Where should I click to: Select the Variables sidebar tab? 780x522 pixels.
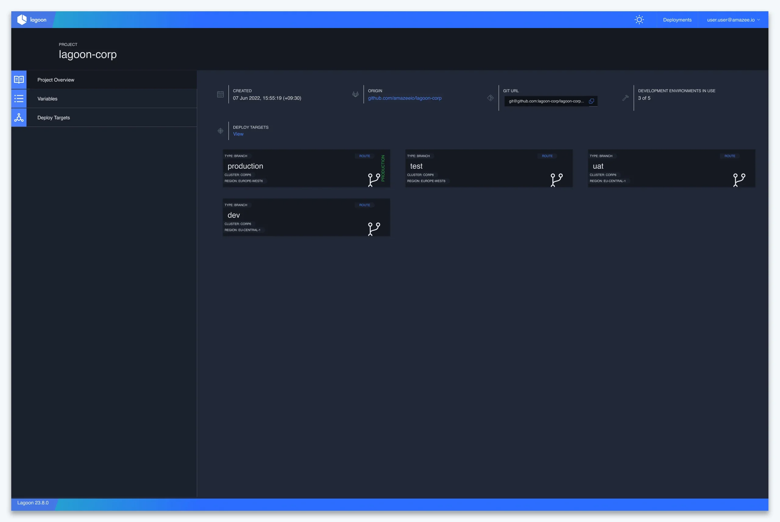47,99
